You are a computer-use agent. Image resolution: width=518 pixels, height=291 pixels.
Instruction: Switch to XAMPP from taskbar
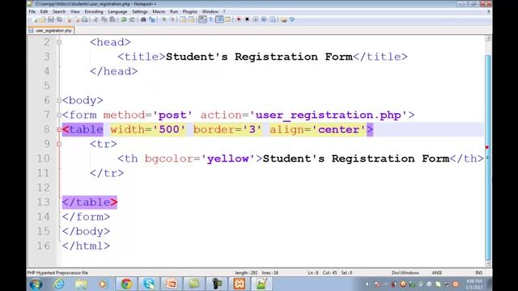tap(240, 284)
